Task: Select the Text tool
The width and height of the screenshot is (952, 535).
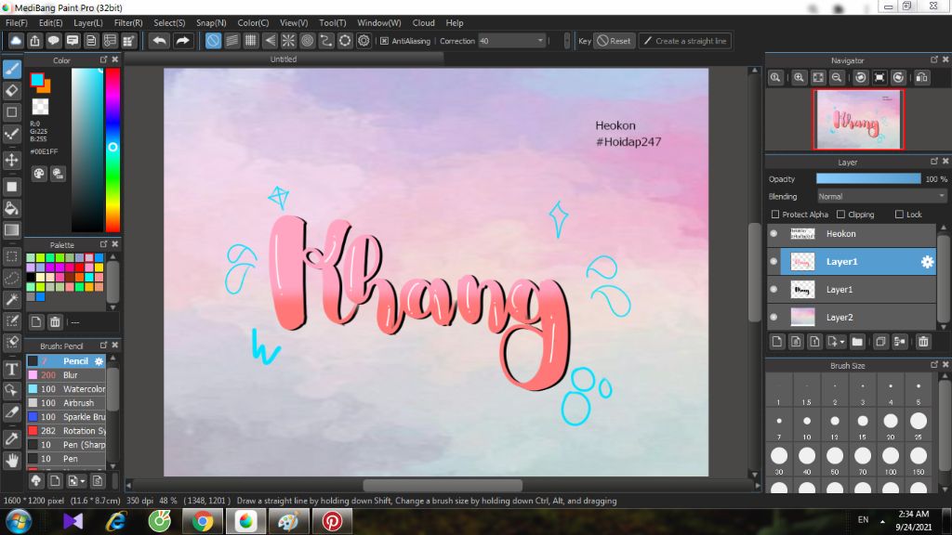Action: click(x=11, y=369)
